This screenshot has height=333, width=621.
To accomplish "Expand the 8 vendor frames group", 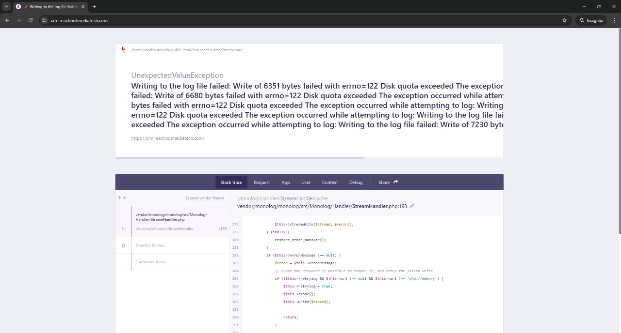I will click(150, 245).
